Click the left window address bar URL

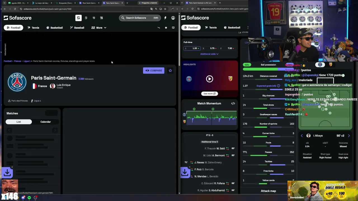48,9
